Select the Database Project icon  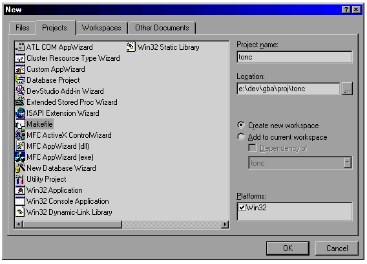tap(20, 80)
